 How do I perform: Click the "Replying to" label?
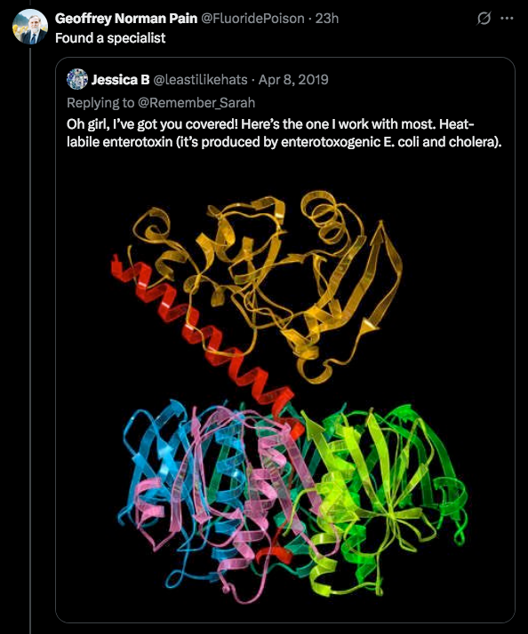(100, 103)
